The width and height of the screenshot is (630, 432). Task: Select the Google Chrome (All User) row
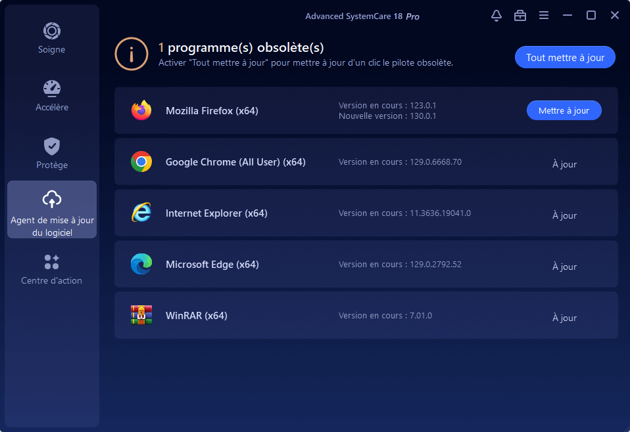coord(366,162)
